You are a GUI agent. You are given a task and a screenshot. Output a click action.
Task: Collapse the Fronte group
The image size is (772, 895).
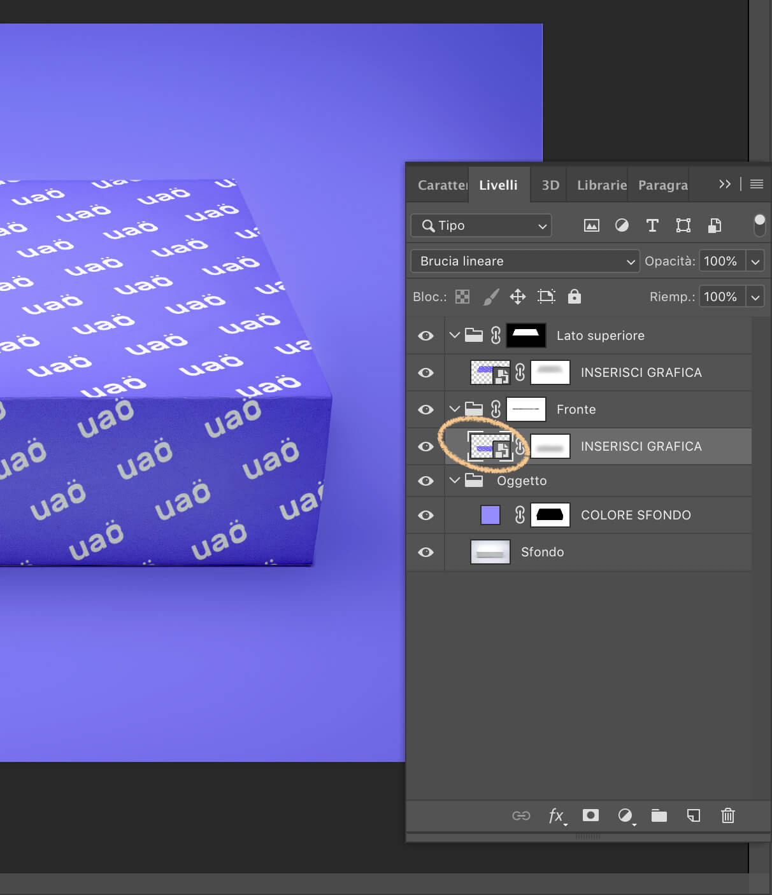pyautogui.click(x=454, y=409)
